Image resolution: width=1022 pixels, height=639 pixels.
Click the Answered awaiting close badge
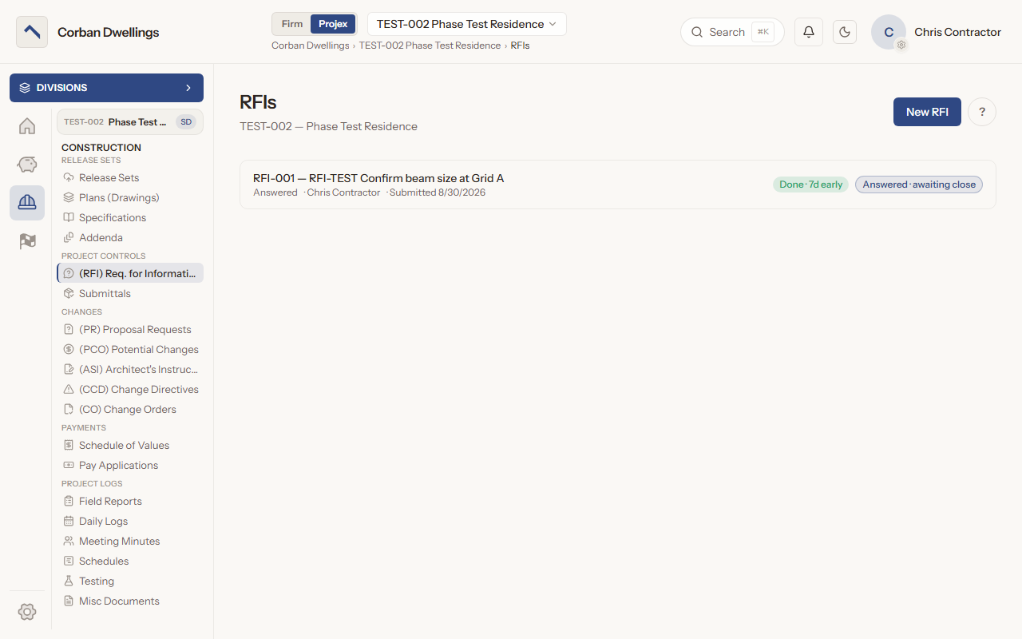(919, 185)
